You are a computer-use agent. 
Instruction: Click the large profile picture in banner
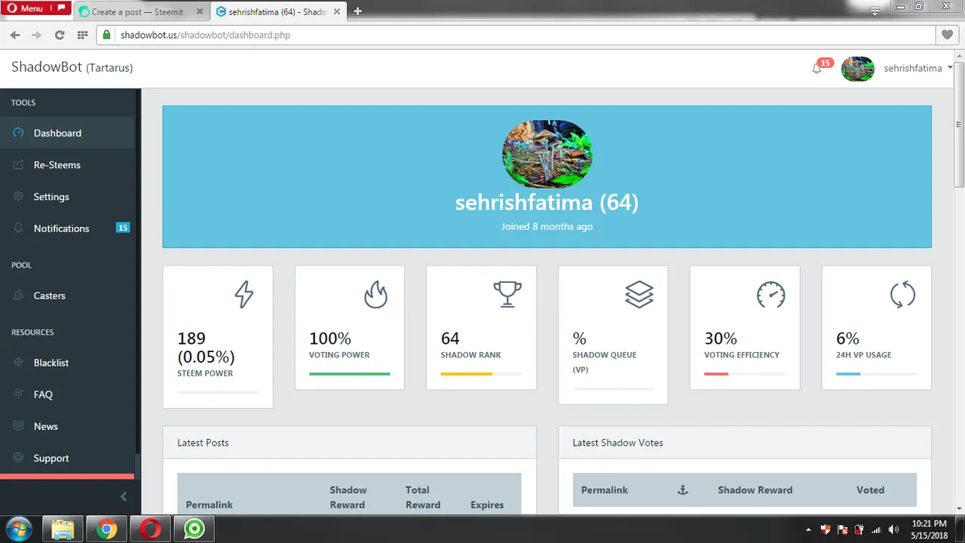(547, 153)
